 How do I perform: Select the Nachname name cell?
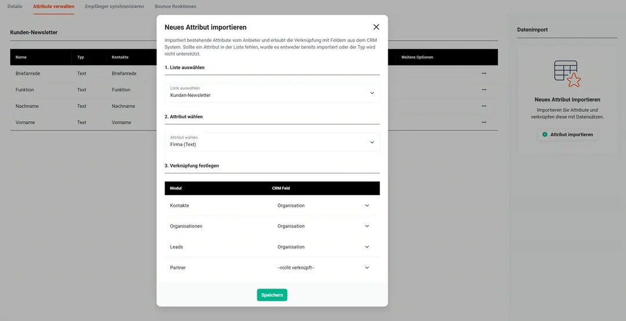[27, 106]
